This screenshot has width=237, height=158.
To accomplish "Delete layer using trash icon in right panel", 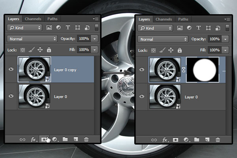I will (218, 139).
